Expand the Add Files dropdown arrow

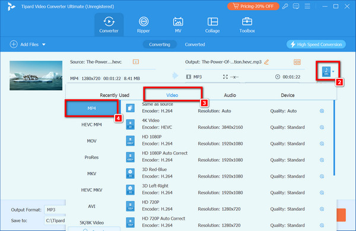click(x=44, y=45)
